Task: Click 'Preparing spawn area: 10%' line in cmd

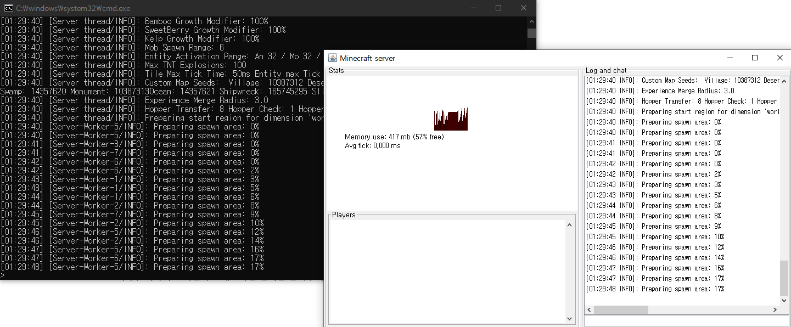Action: coord(132,223)
